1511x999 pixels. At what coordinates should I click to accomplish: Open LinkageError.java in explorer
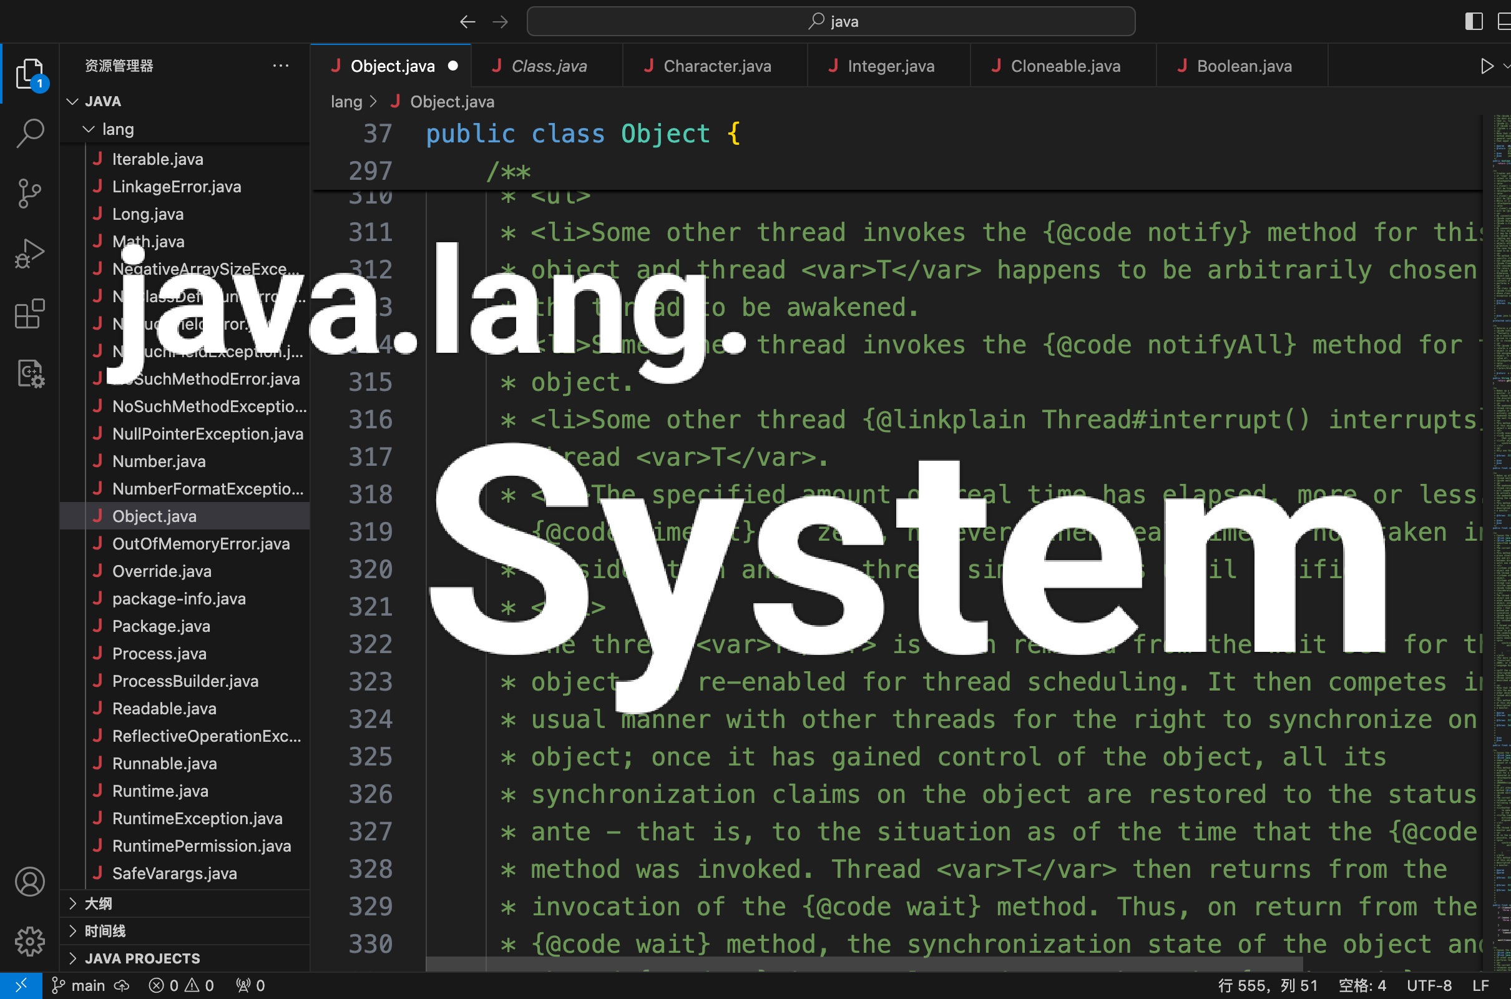click(185, 187)
